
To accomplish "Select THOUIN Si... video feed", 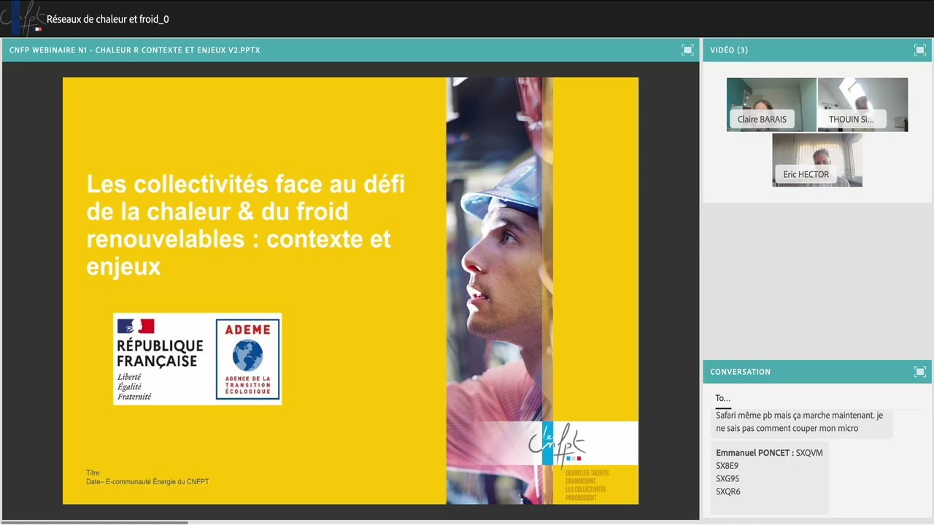I will point(862,104).
